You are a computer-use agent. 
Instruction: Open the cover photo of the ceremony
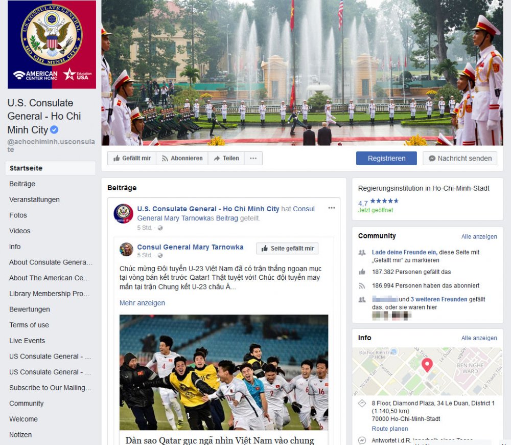[302, 73]
